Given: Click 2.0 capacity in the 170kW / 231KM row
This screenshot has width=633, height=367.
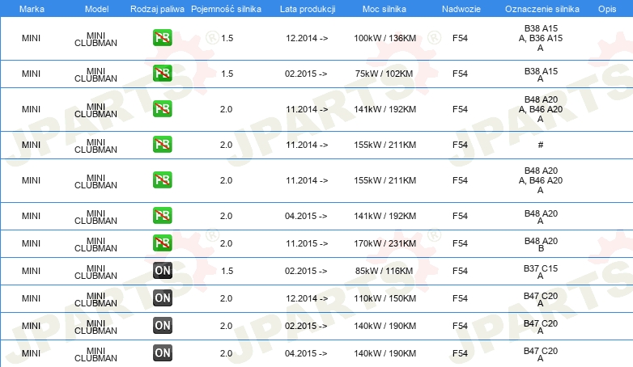Looking at the screenshot, I should pos(226,243).
